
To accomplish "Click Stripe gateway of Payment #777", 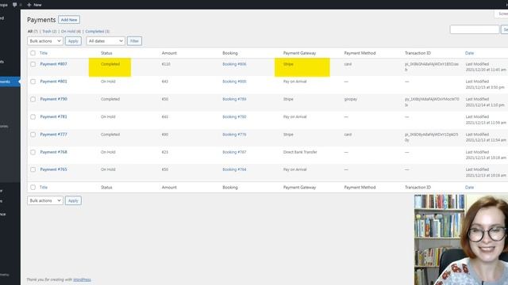I will (288, 135).
